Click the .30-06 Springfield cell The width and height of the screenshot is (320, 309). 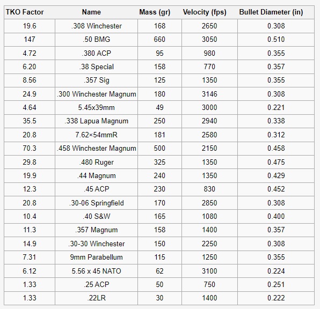click(96, 203)
